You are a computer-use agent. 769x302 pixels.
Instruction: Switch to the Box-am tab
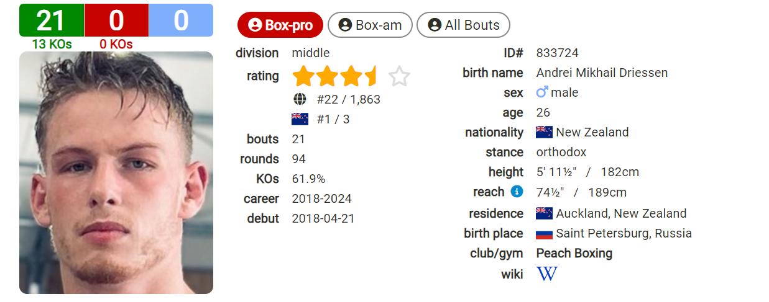click(370, 25)
